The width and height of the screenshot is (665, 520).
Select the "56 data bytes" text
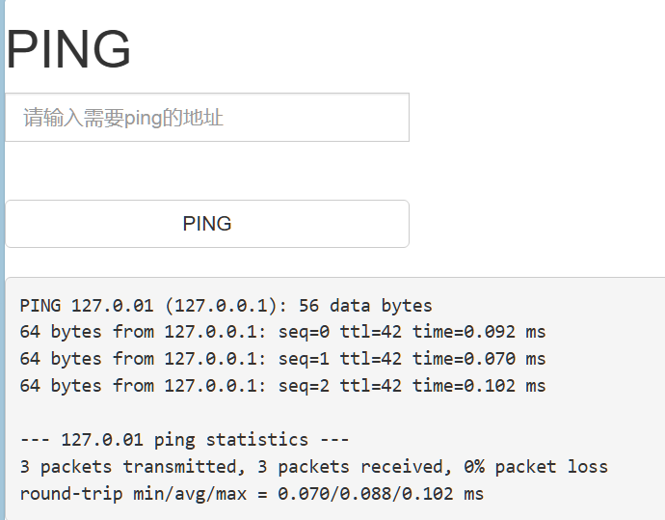pos(365,306)
